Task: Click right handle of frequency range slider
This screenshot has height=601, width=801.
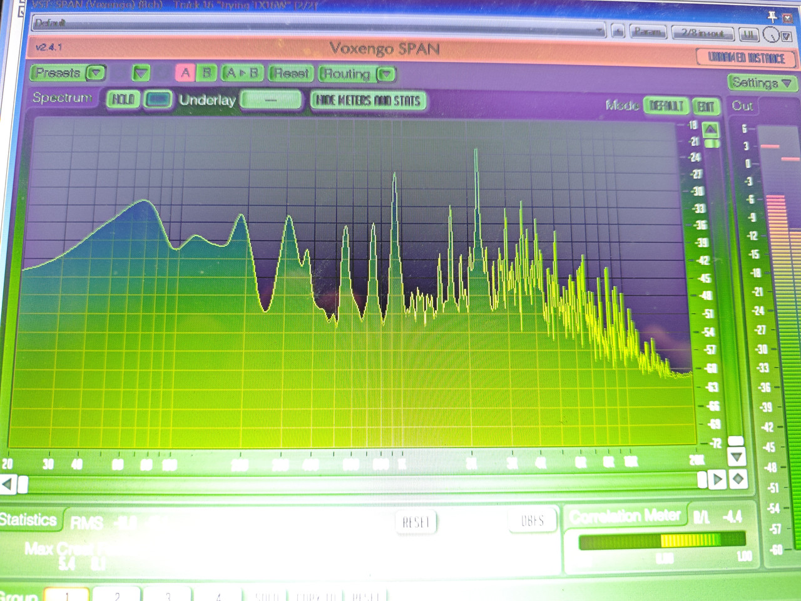Action: point(702,480)
